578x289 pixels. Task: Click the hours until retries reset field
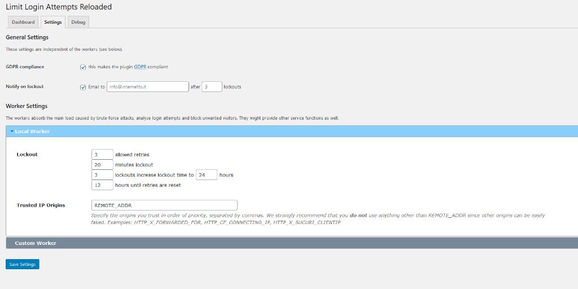pyautogui.click(x=102, y=185)
